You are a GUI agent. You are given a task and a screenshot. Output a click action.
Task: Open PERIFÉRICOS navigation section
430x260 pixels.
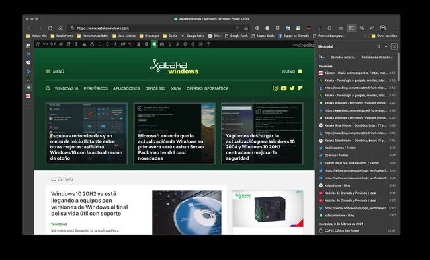[96, 88]
